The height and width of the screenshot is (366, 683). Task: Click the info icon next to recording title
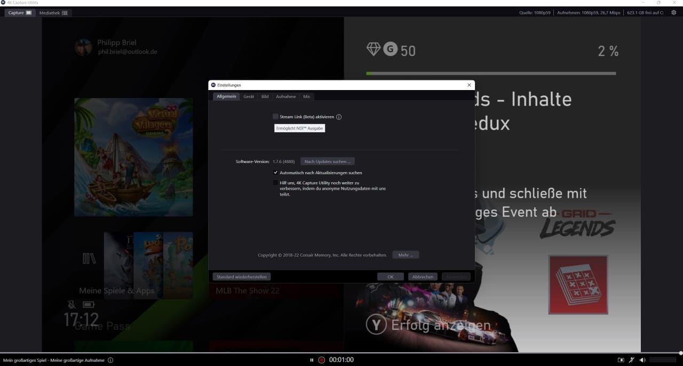coord(110,360)
